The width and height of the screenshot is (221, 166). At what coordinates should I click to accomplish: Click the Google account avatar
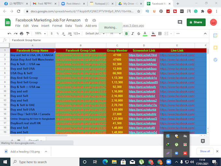214,22
